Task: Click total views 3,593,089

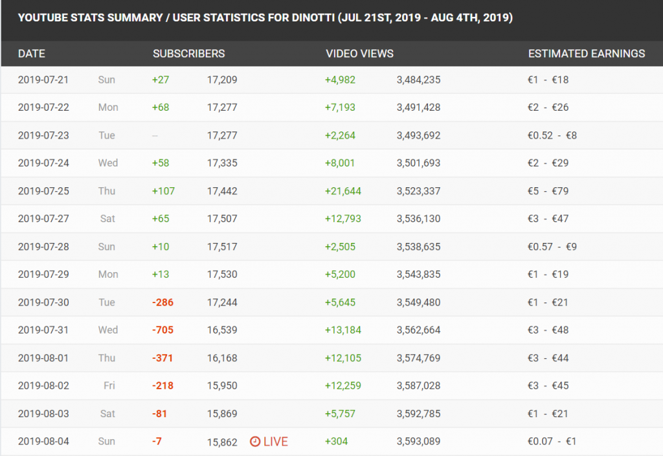Action: tap(419, 441)
